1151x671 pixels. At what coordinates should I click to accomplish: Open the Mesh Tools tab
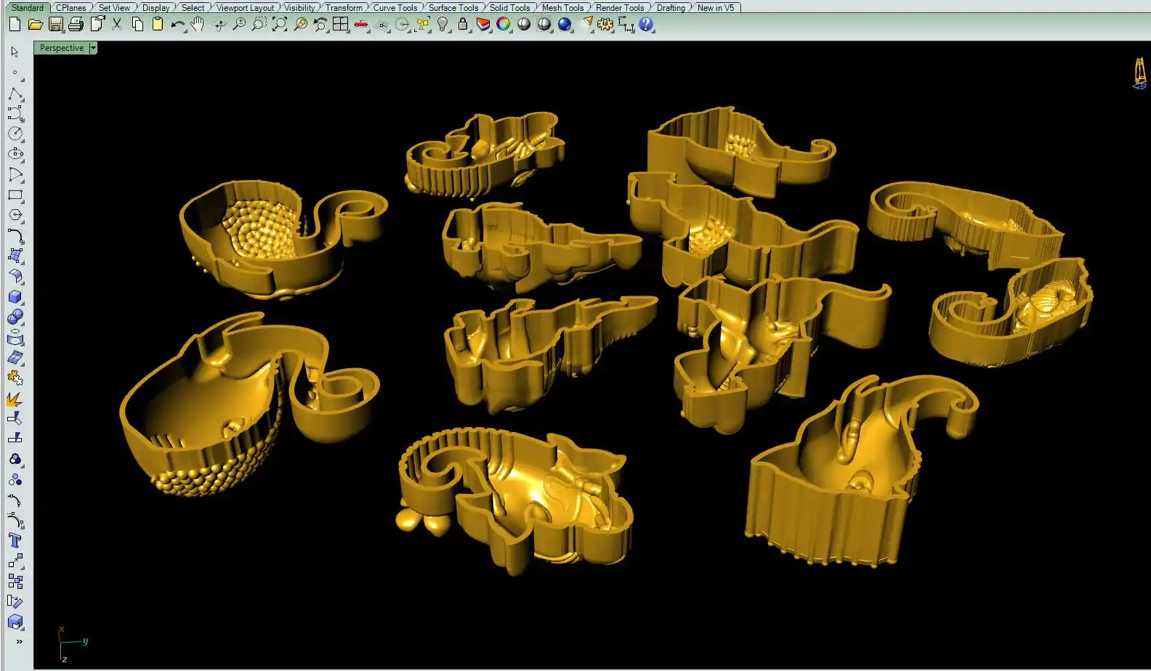click(x=562, y=7)
